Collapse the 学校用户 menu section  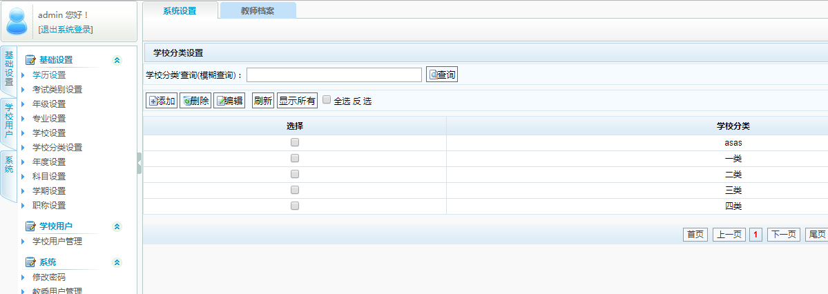point(117,226)
